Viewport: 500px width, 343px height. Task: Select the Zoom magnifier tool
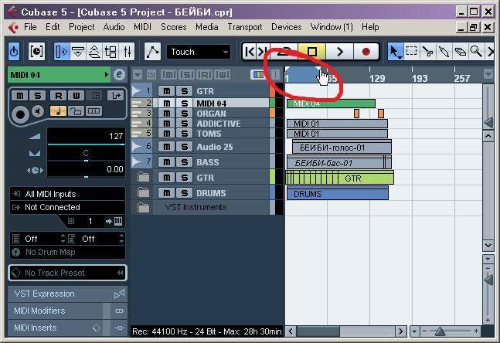[476, 51]
